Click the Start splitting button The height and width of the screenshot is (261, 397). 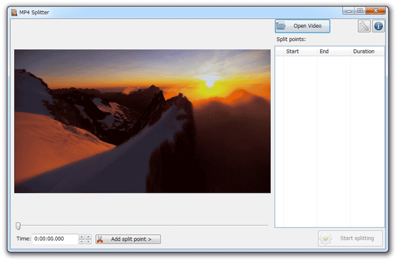[350, 238]
